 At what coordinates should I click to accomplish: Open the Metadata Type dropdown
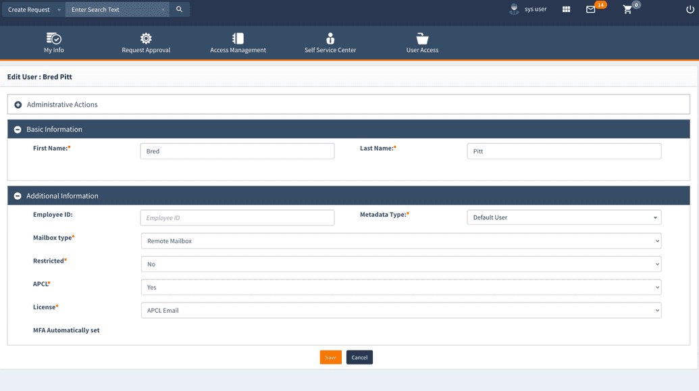click(x=654, y=217)
